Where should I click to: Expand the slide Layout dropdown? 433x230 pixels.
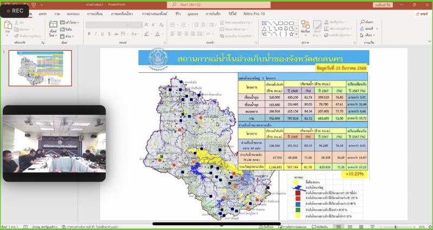tap(70, 23)
